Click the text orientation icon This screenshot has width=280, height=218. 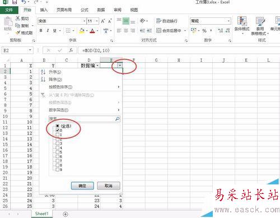pos(143,21)
